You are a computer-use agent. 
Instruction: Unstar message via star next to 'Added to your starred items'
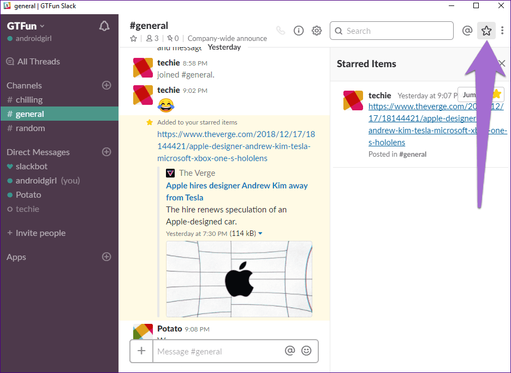click(150, 122)
